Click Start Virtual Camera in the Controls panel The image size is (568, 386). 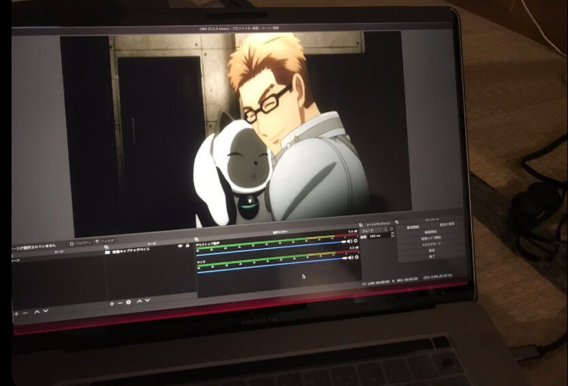pyautogui.click(x=431, y=238)
